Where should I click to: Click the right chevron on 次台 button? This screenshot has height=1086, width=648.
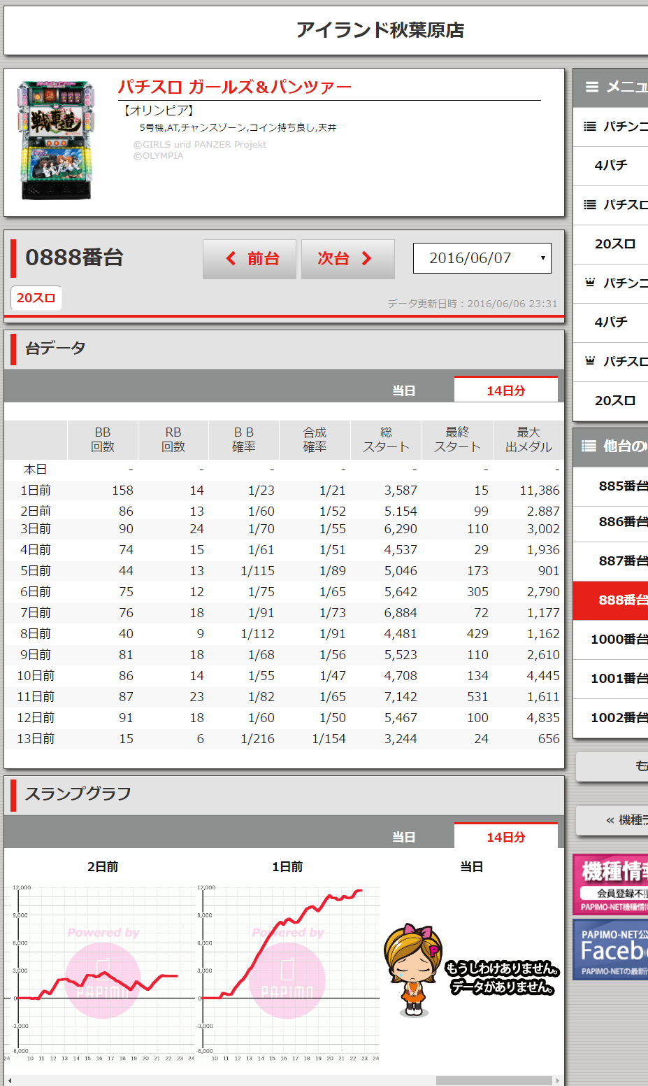point(366,259)
